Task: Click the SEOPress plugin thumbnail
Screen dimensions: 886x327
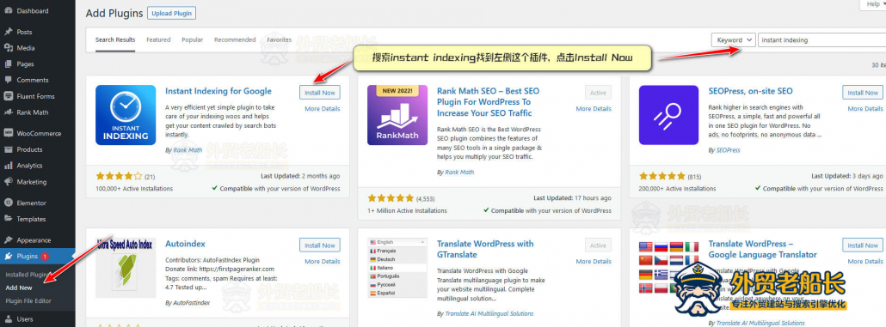Action: (x=669, y=115)
